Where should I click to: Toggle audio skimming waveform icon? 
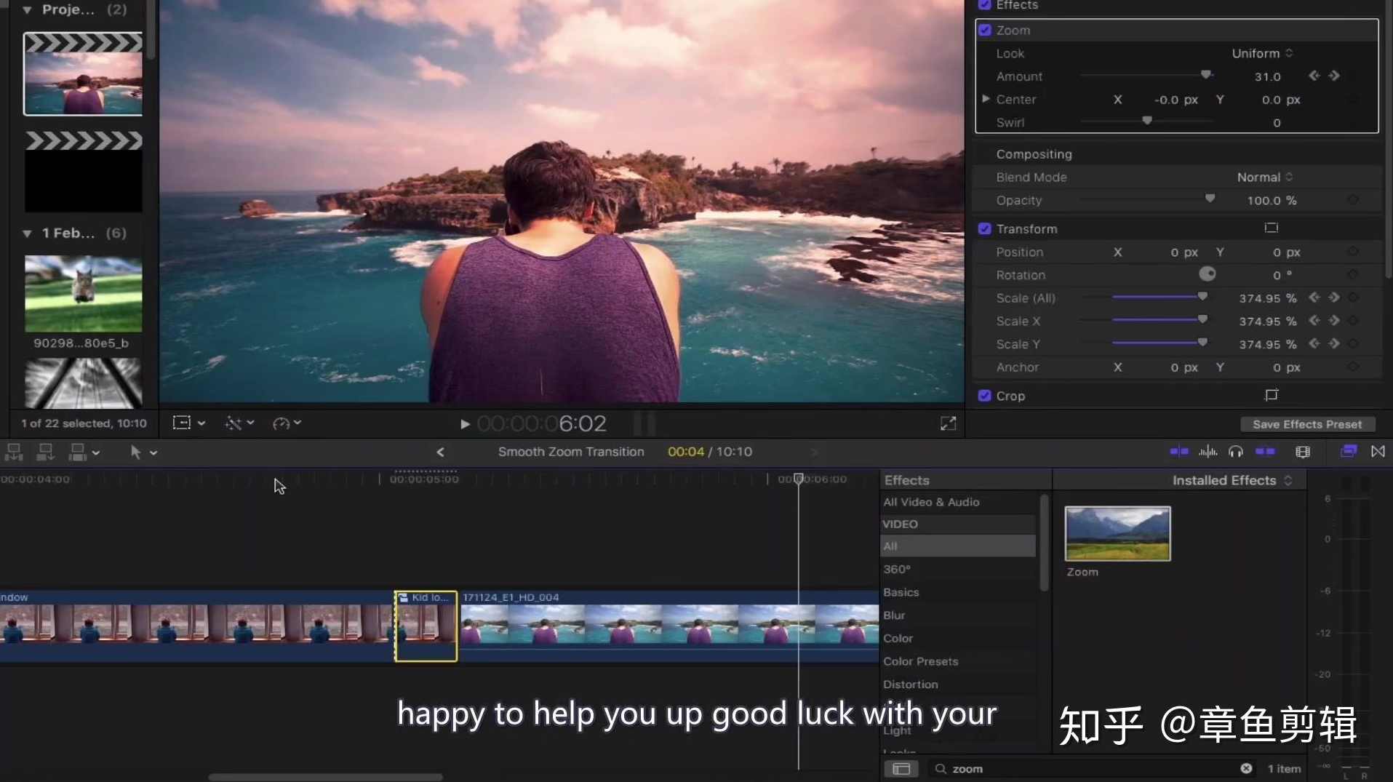tap(1208, 452)
